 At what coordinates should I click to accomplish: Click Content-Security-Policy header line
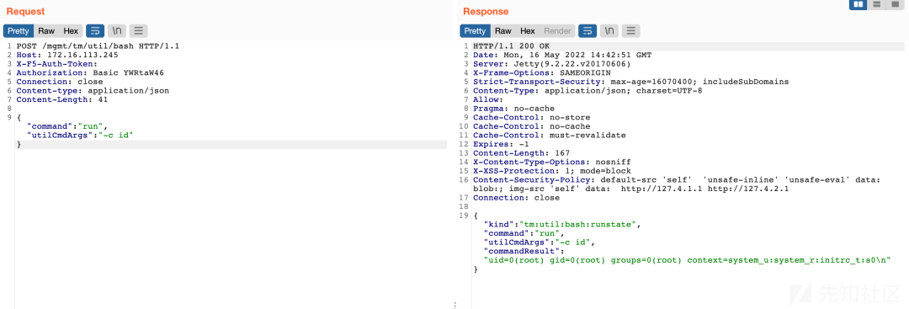click(677, 184)
